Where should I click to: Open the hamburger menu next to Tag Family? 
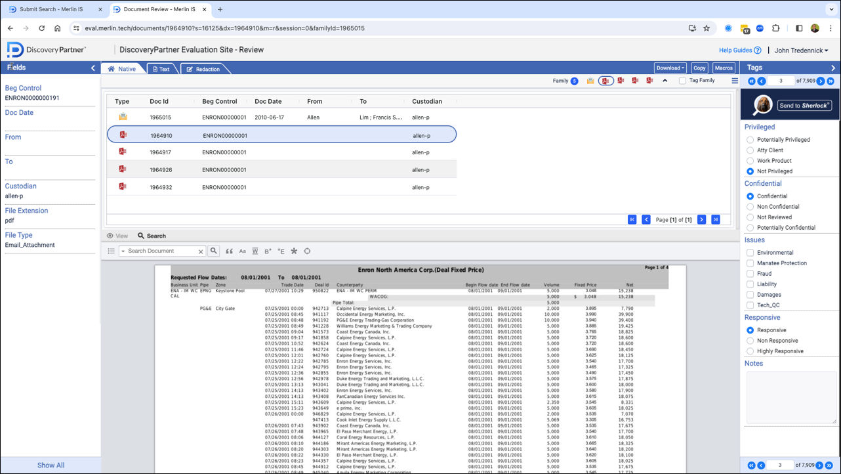(x=735, y=81)
